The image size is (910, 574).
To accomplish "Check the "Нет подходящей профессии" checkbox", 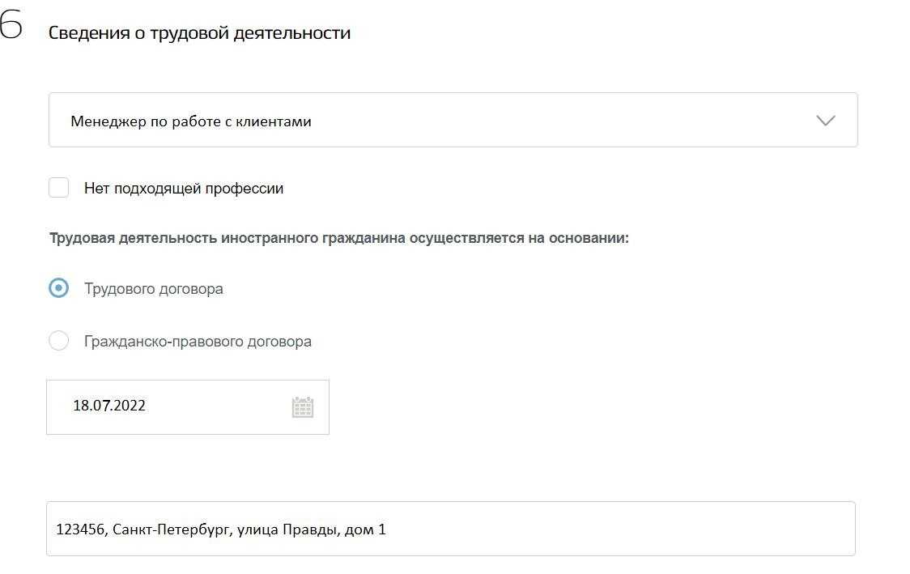I will click(58, 188).
